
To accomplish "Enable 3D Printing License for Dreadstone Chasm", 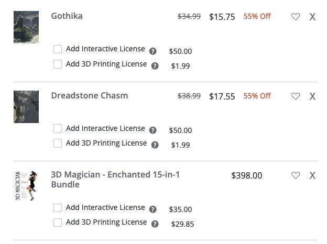I will pyautogui.click(x=58, y=143).
